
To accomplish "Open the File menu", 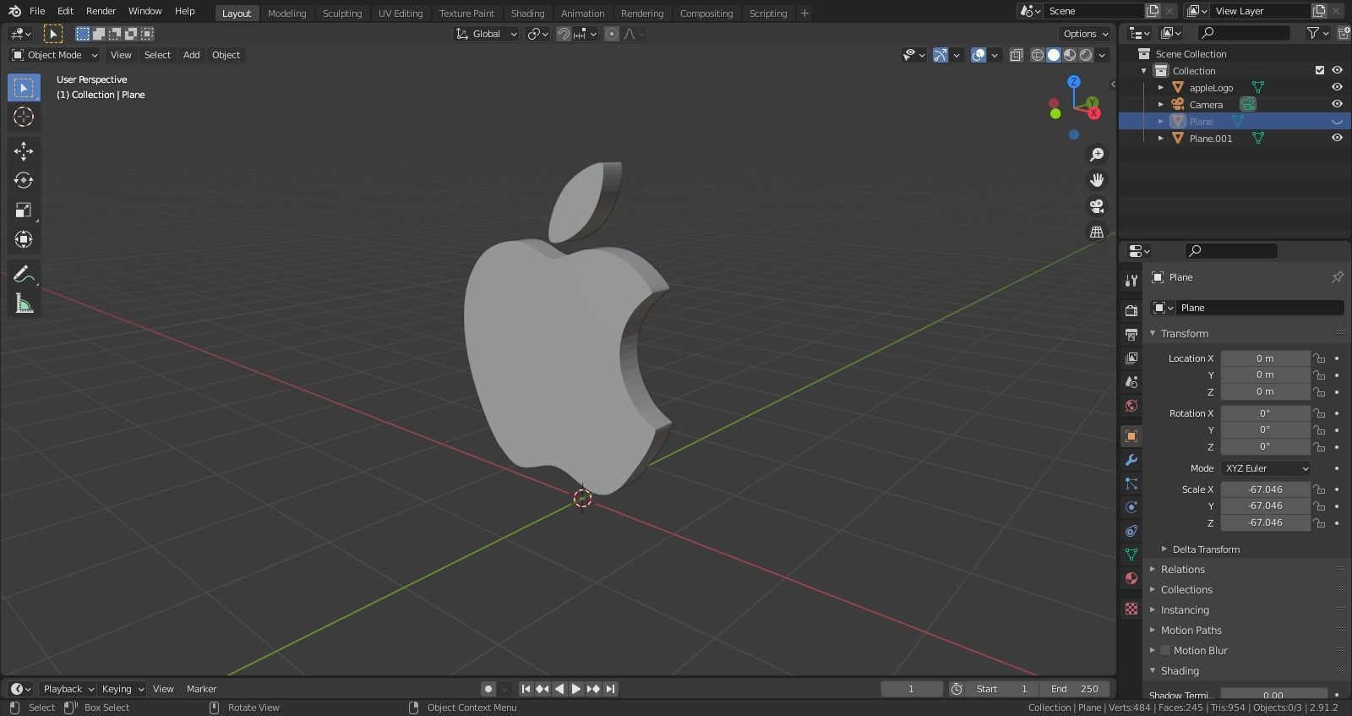I will 37,11.
